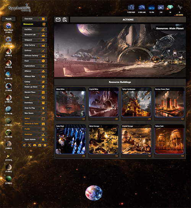The height and width of the screenshot is (208, 191).
Task: Select the teal Tether gem currency icon
Action: [x=170, y=7]
